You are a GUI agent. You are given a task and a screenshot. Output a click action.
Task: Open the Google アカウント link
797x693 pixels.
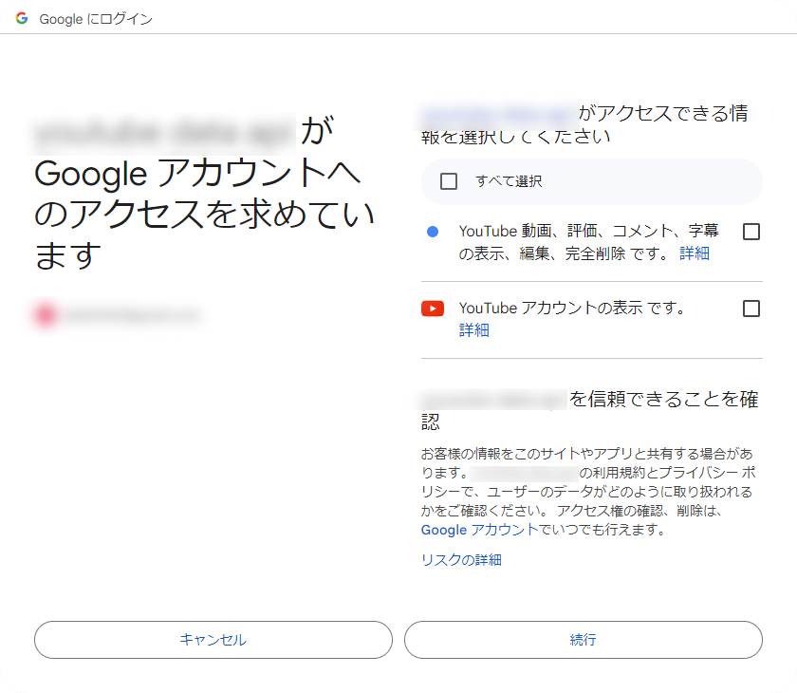point(479,530)
